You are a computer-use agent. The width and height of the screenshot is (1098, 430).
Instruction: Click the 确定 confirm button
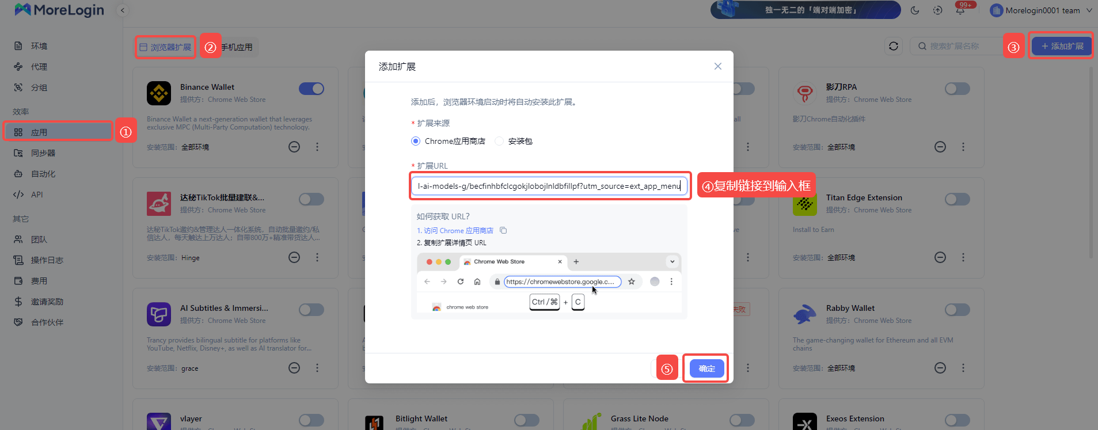click(x=706, y=368)
